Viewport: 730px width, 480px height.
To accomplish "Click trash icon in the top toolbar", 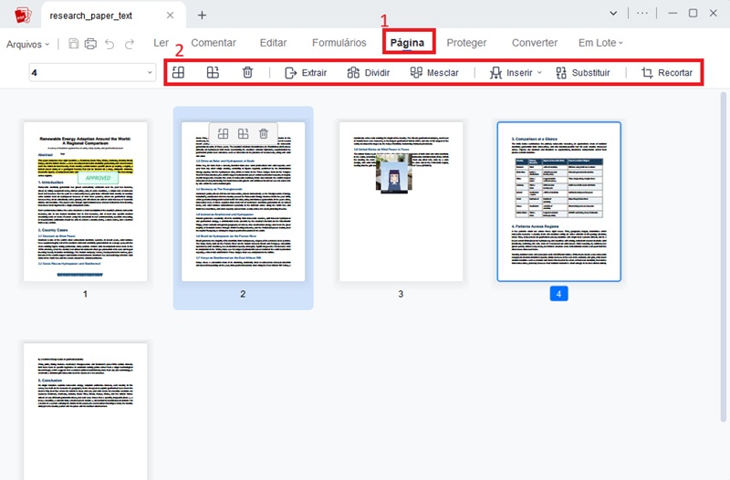I will point(247,72).
